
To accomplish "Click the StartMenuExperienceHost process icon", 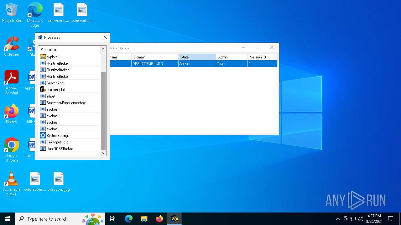I will 43,103.
